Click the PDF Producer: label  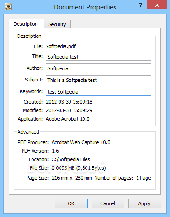point(33,142)
